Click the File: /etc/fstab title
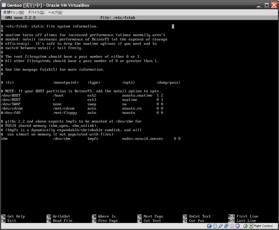279x230 pixels. point(118,17)
